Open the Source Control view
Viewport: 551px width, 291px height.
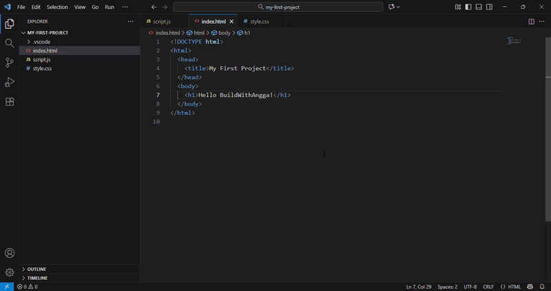pos(10,63)
